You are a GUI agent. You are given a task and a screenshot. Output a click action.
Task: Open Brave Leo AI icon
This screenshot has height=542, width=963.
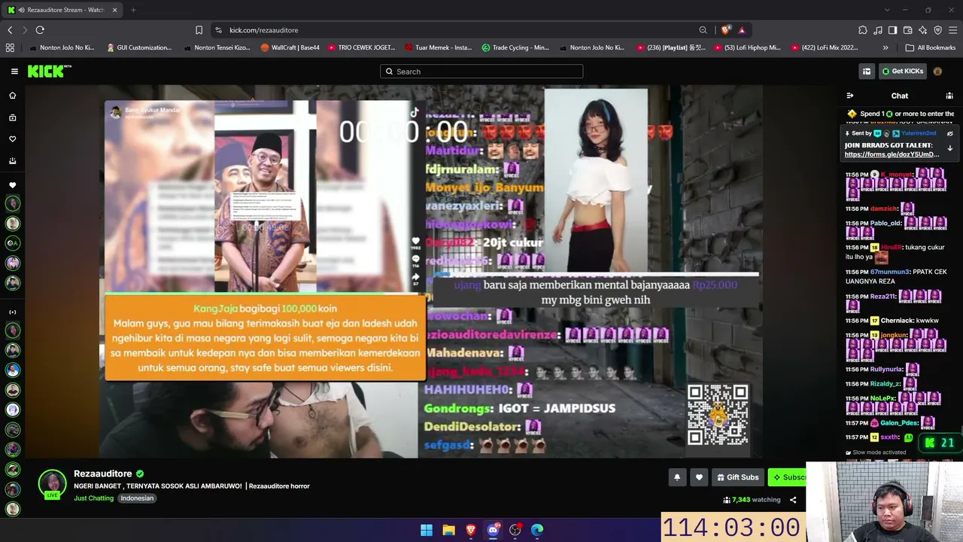pos(922,30)
